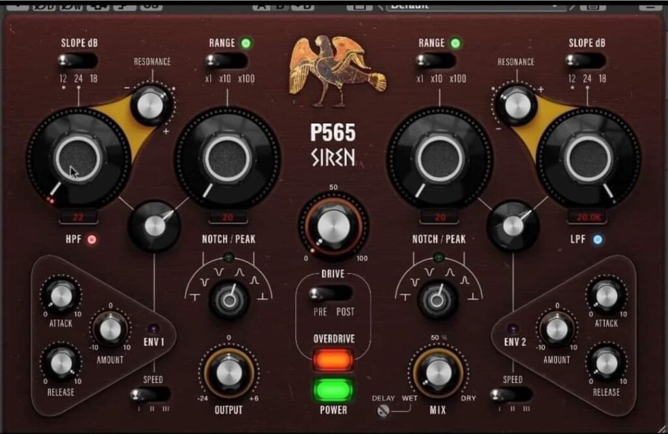Click the HPF red LED indicator
The image size is (668, 434).
tap(92, 240)
